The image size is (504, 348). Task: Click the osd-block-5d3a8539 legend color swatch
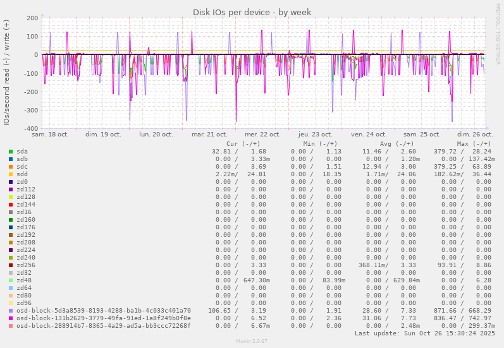11,311
